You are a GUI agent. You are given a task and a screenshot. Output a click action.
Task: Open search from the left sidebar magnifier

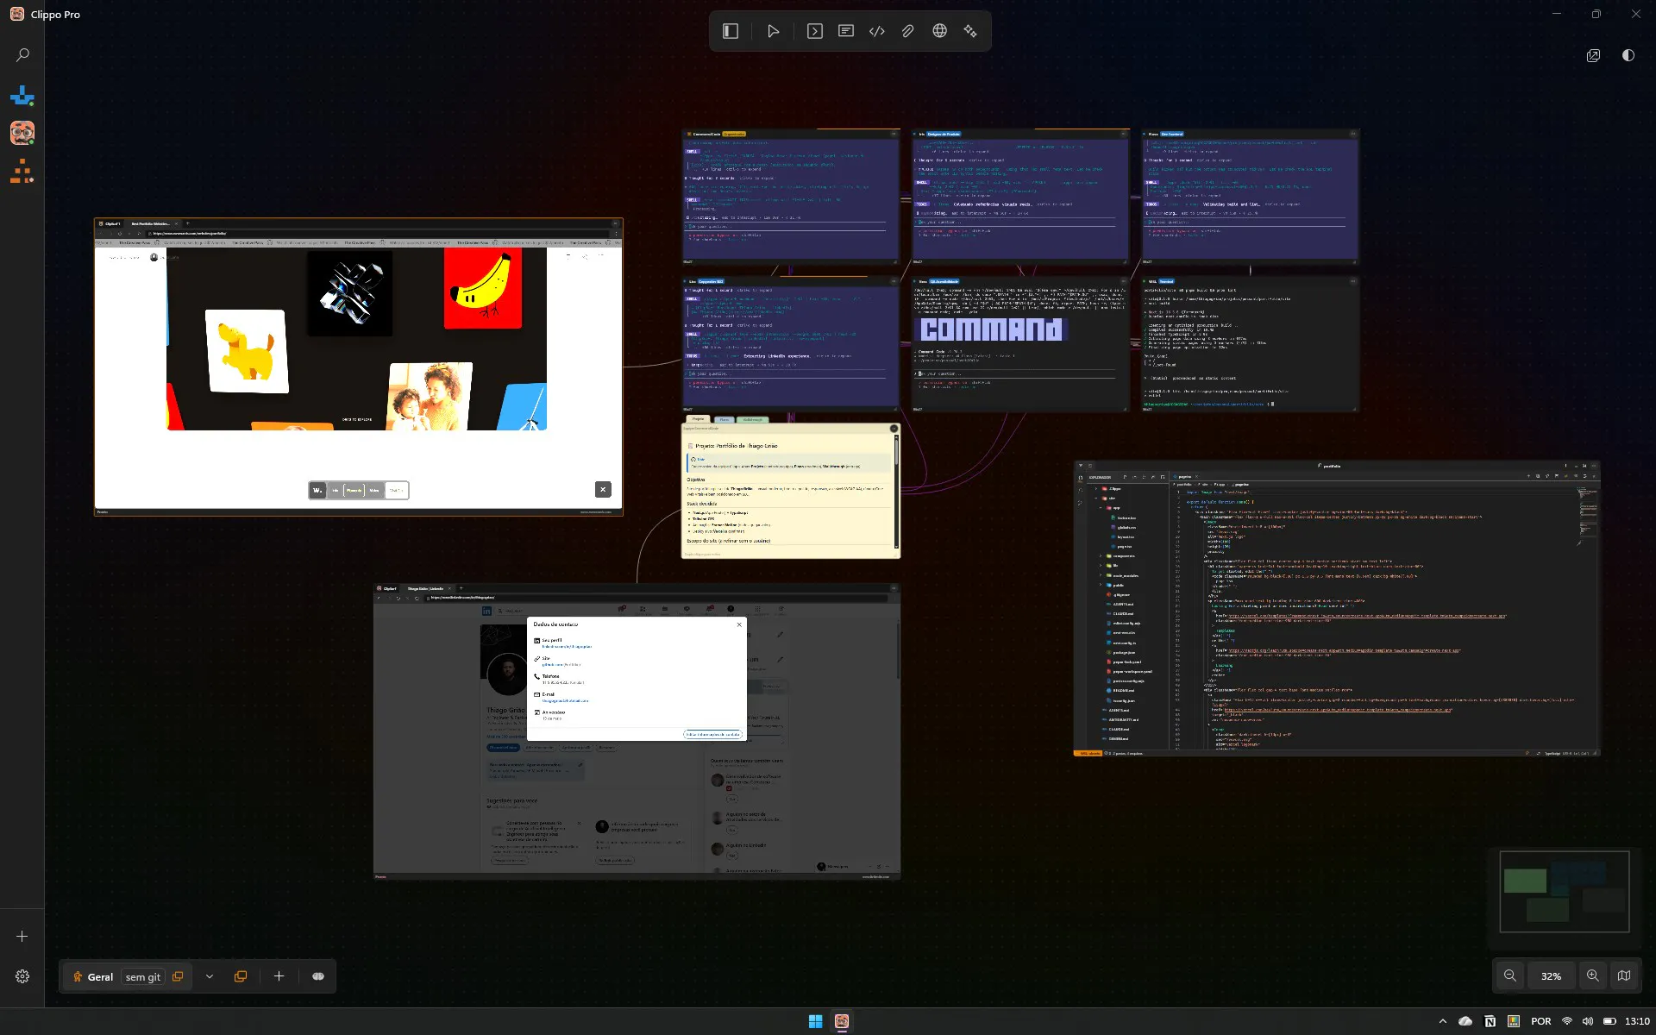point(22,55)
